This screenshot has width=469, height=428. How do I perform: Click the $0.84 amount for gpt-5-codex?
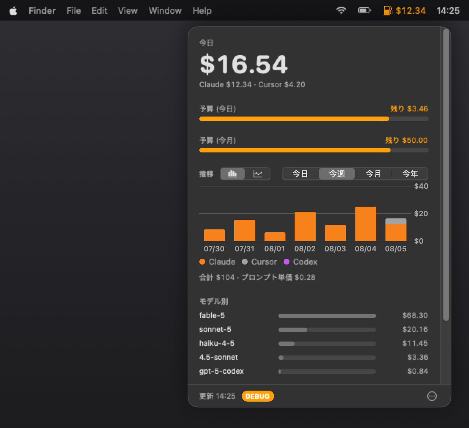point(418,371)
